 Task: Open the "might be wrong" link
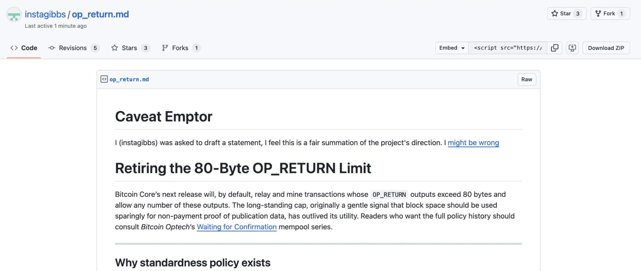[473, 143]
